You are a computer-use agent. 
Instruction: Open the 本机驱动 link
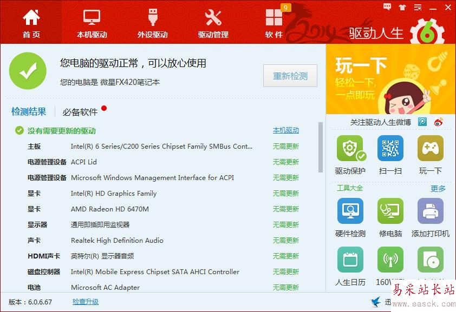click(x=286, y=131)
